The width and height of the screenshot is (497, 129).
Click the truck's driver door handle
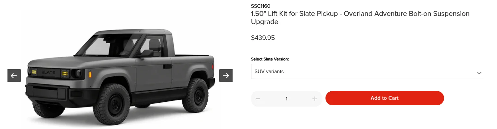click(167, 66)
